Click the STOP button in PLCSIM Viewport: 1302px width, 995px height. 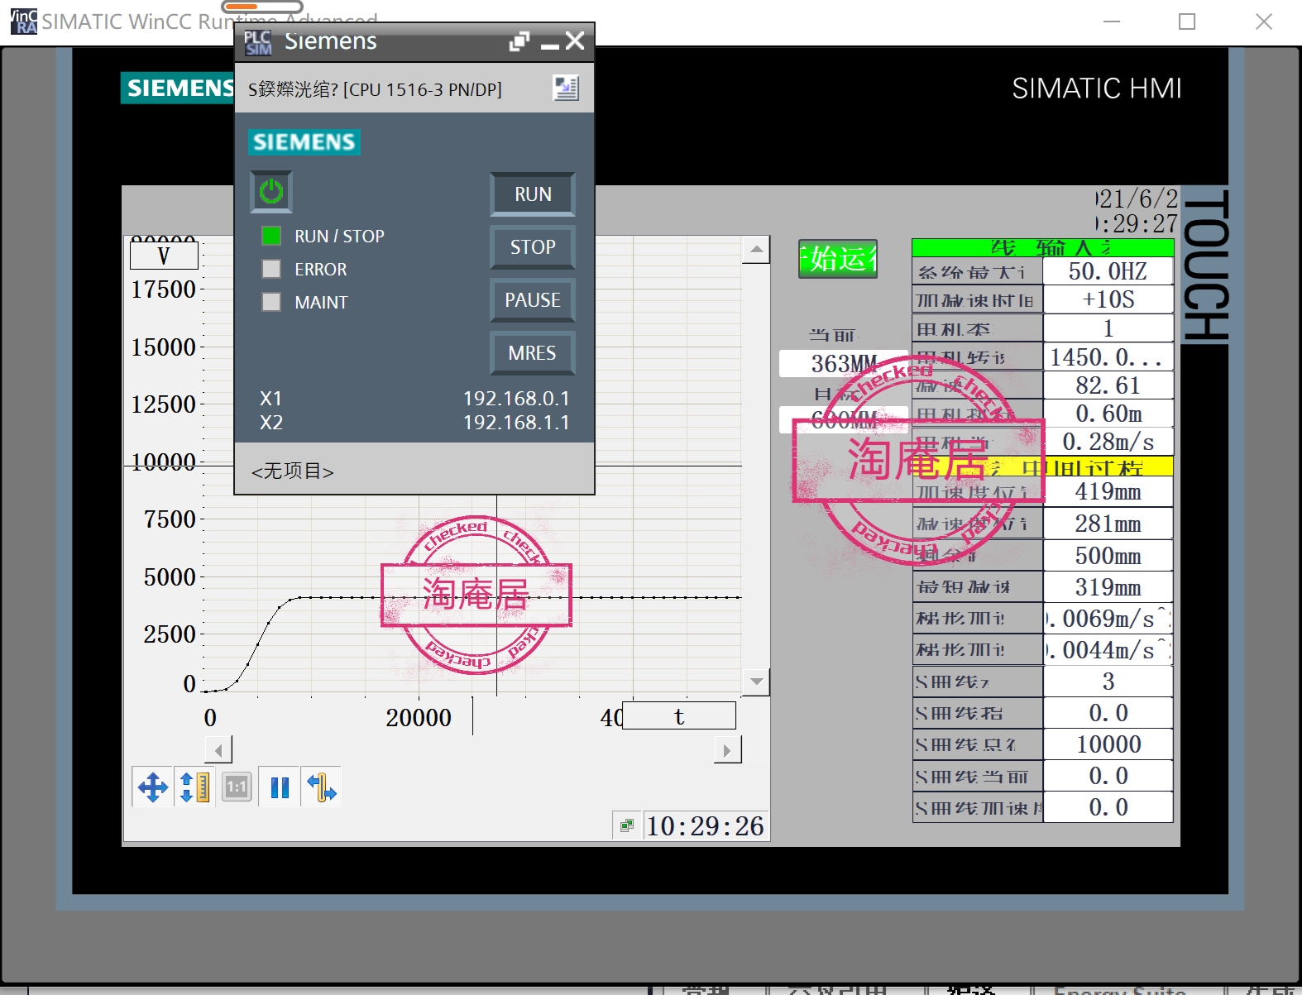[x=533, y=247]
